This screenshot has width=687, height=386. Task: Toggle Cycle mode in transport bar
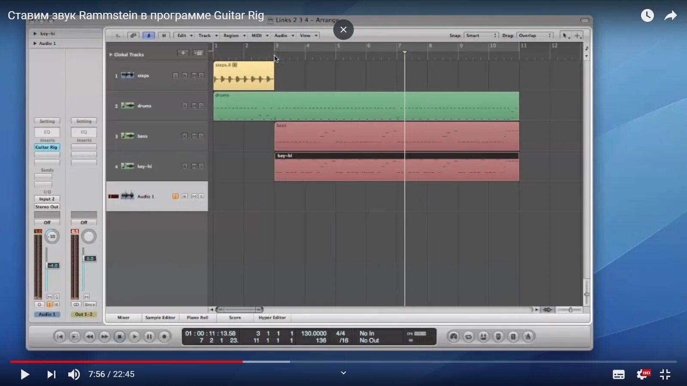click(468, 337)
